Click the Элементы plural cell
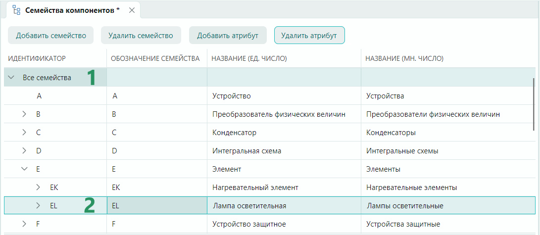 [448, 169]
